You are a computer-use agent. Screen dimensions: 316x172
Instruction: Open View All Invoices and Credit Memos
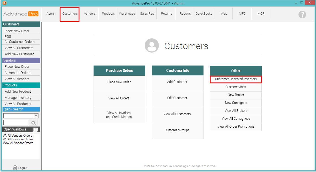(119, 115)
